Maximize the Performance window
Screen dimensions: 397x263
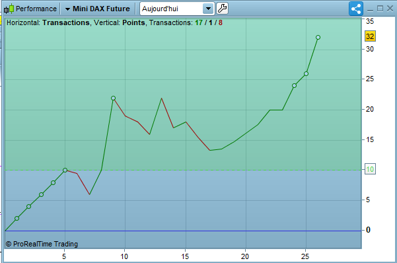pyautogui.click(x=380, y=9)
